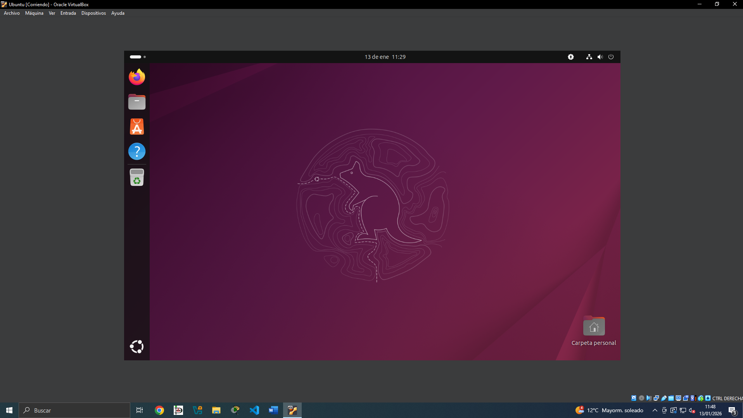
Task: Click the CPU virtualization indicator in VirtualBox
Action: 693,398
